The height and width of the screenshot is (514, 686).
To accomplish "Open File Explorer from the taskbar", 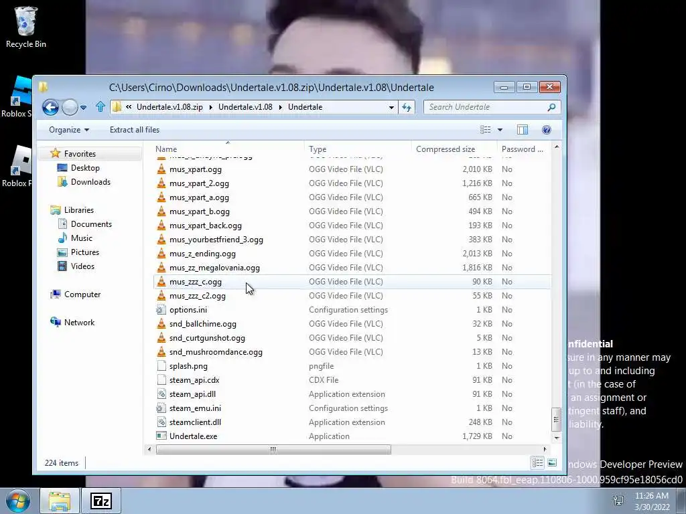I will [60, 501].
